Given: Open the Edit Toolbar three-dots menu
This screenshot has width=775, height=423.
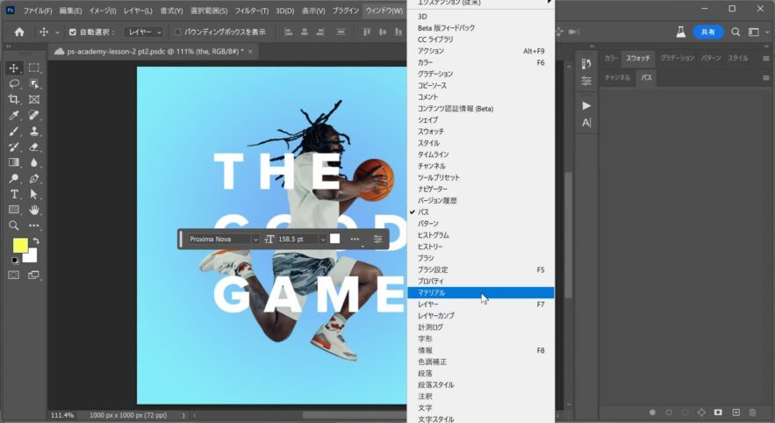Looking at the screenshot, I should 34,226.
